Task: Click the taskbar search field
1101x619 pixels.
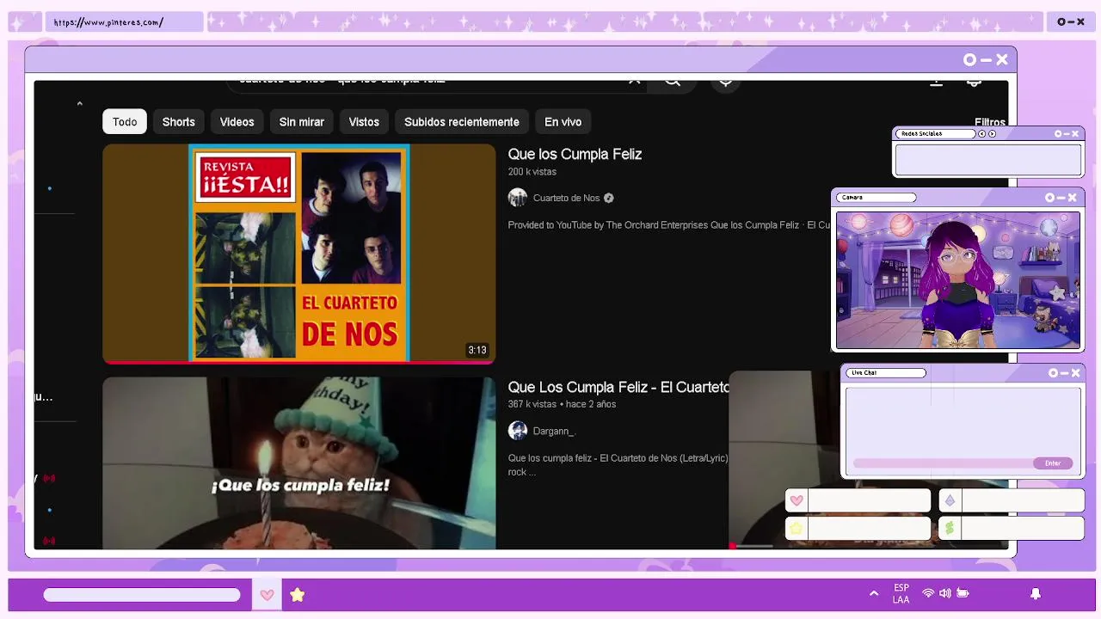Action: [x=142, y=595]
